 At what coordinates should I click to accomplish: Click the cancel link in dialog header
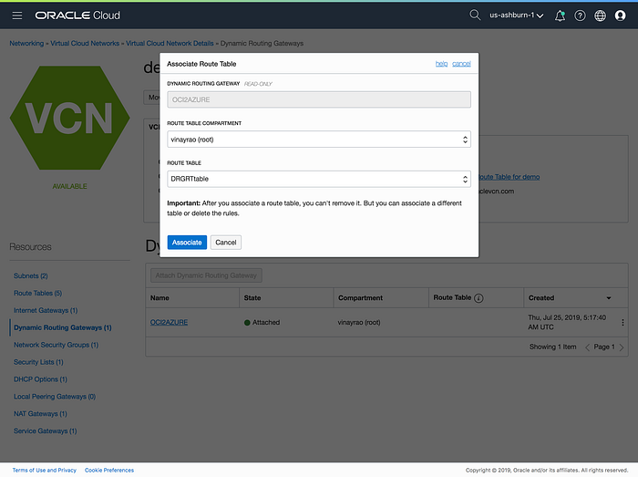click(461, 64)
